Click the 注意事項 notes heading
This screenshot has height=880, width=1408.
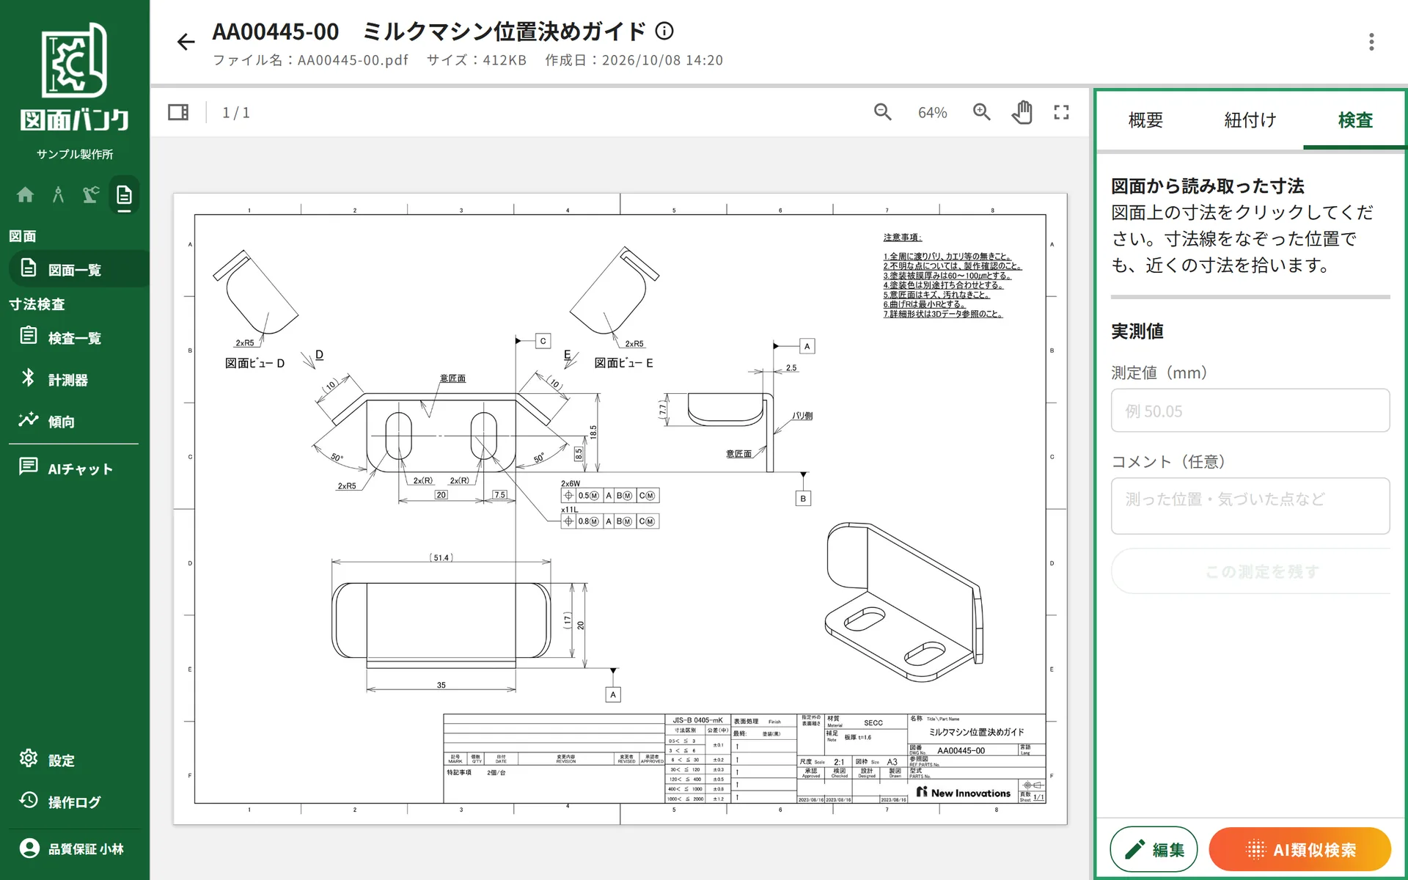(903, 237)
